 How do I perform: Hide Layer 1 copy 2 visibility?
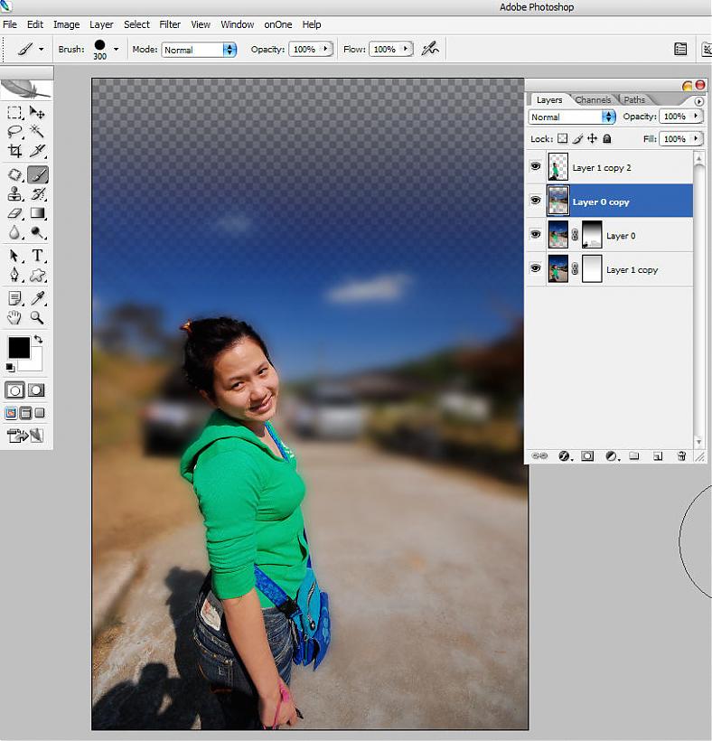point(535,166)
